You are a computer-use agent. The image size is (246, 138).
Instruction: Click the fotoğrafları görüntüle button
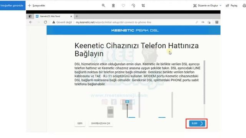point(12,5)
